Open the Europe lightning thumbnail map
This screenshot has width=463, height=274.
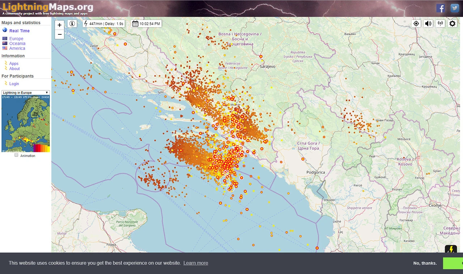(25, 124)
